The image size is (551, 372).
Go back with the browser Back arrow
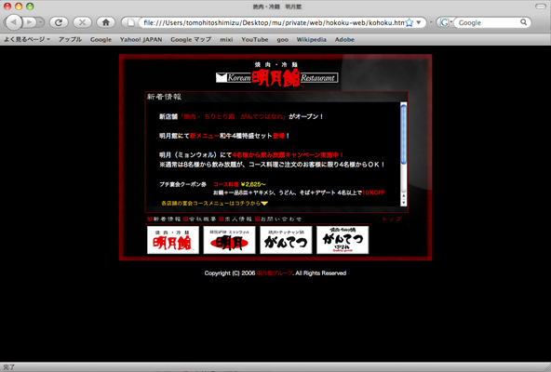[x=14, y=22]
